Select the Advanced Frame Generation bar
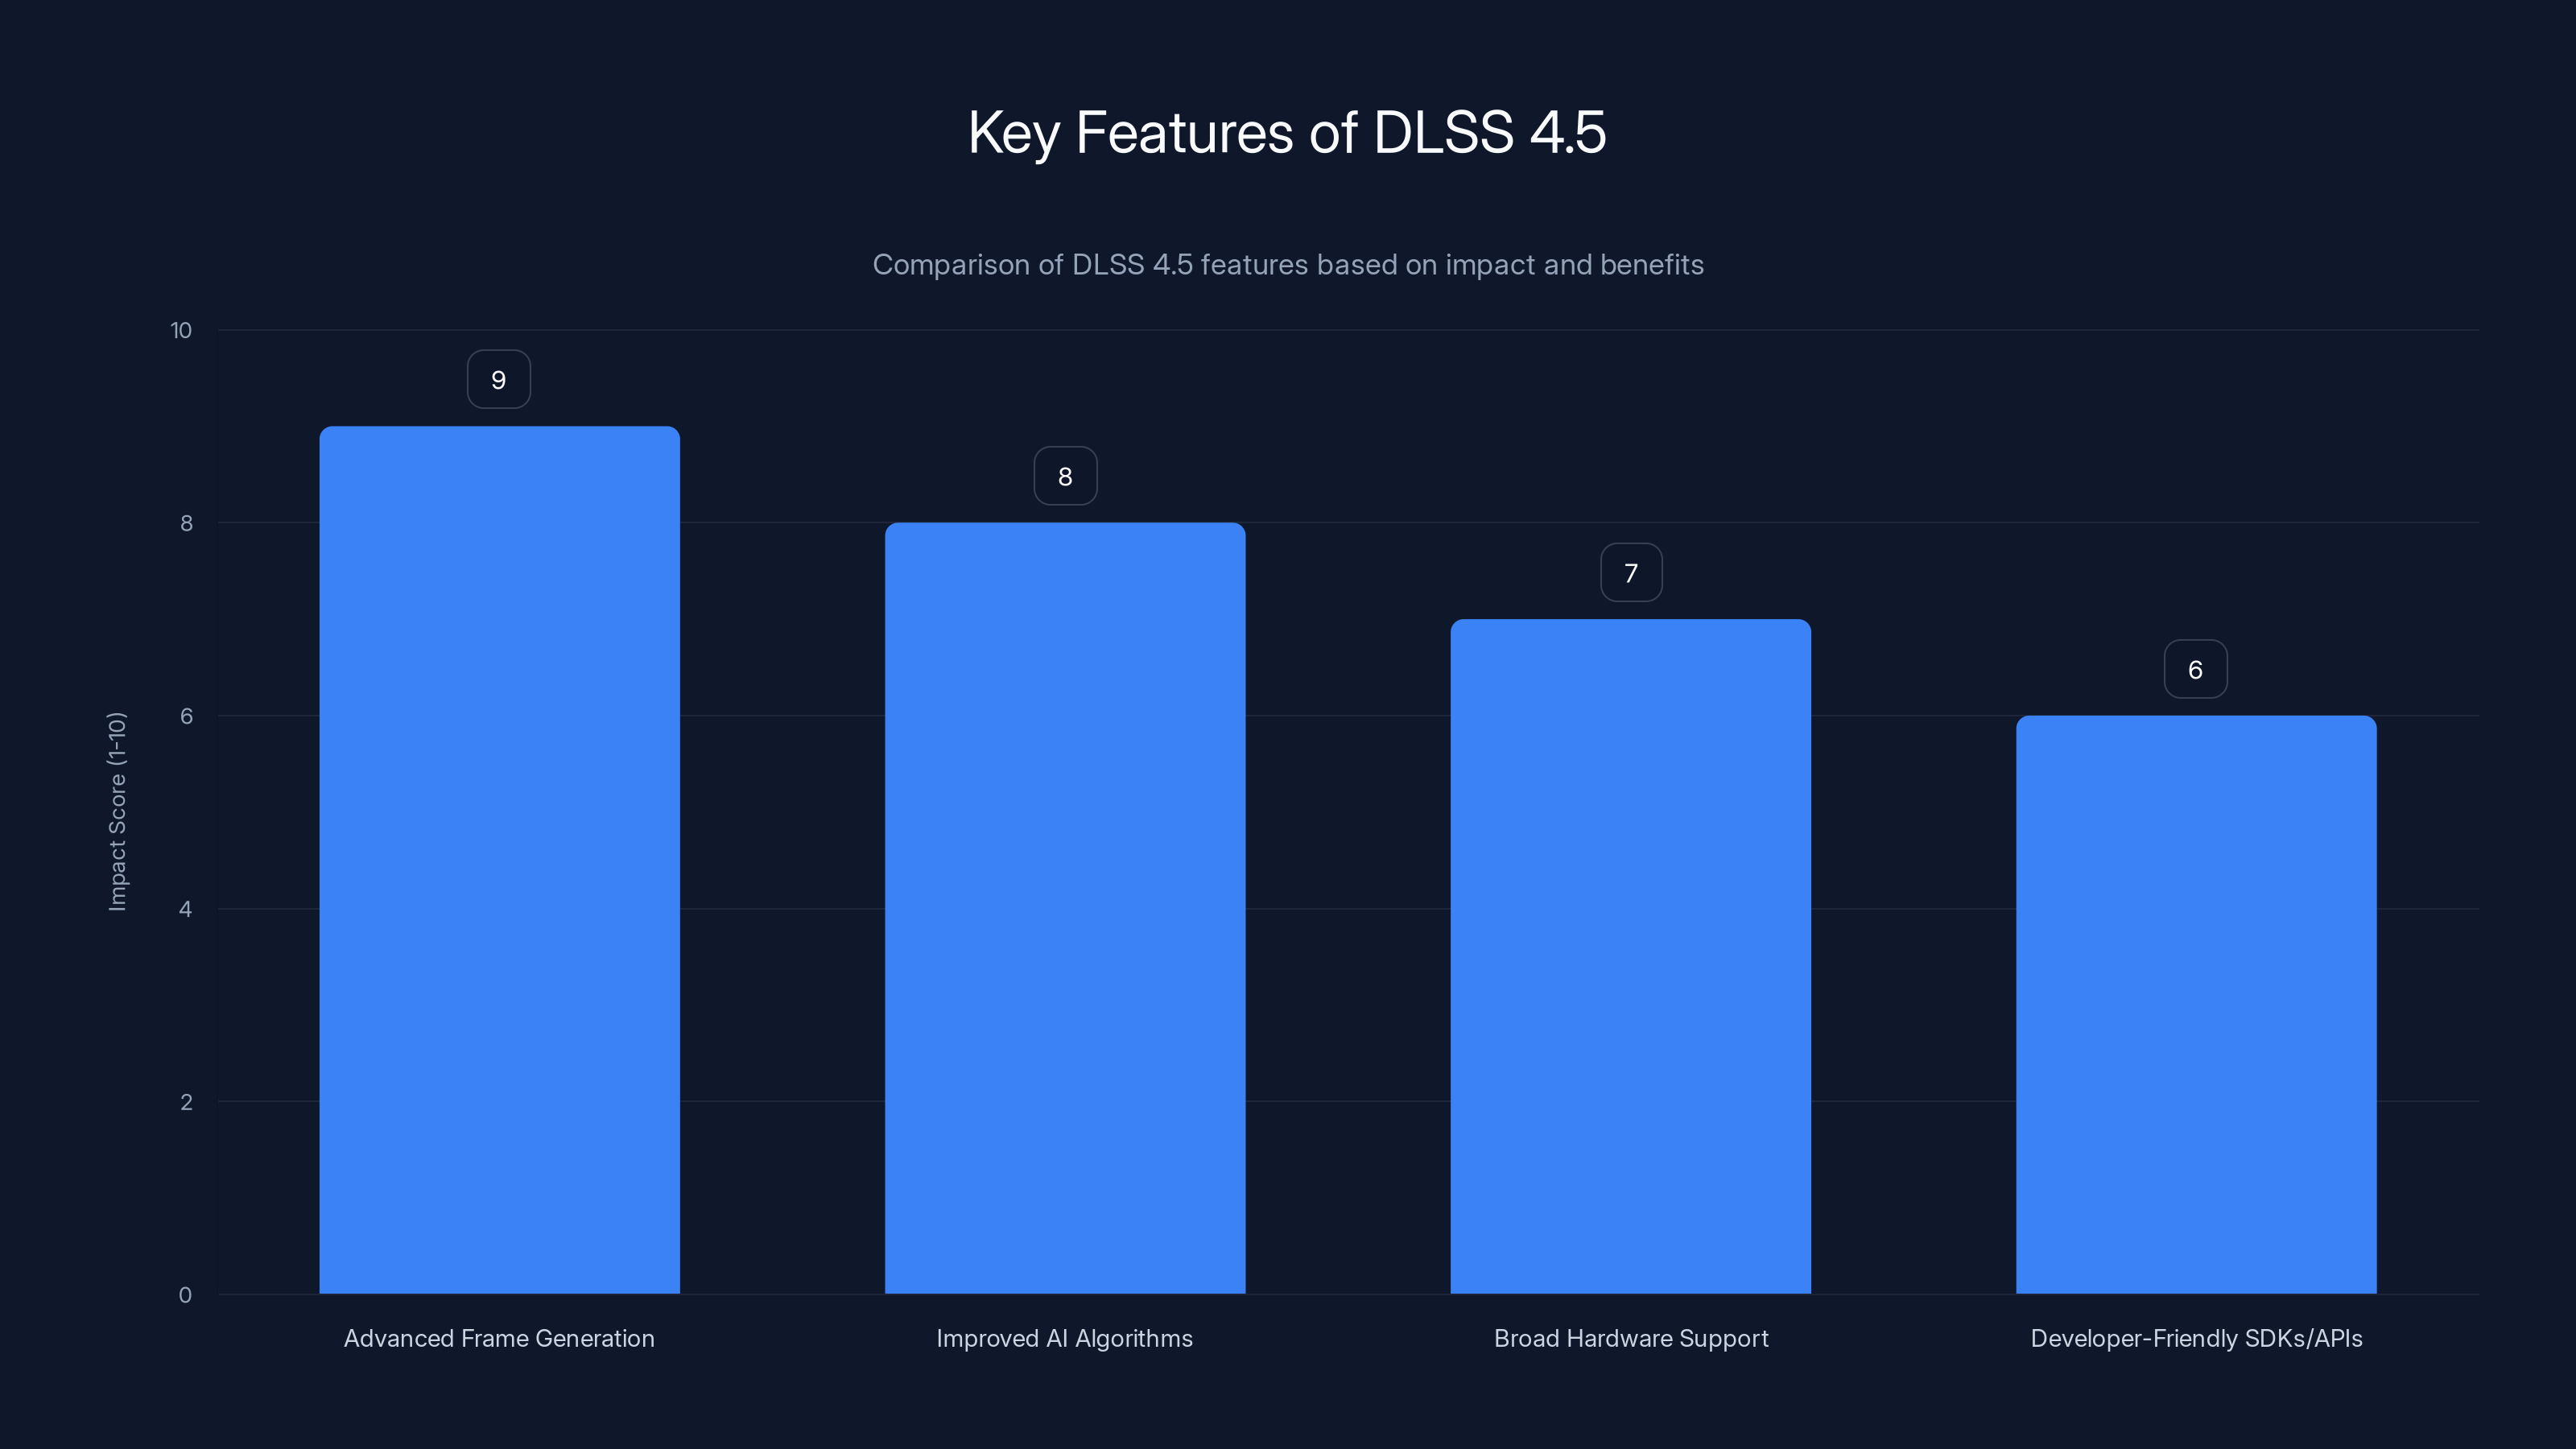Screen dimensions: 2576x1449 (499, 860)
